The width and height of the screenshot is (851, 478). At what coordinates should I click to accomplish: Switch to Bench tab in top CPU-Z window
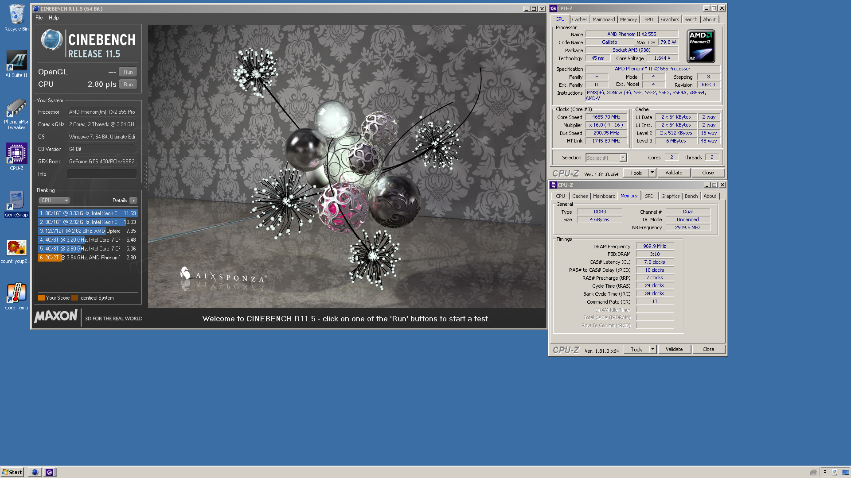(691, 19)
